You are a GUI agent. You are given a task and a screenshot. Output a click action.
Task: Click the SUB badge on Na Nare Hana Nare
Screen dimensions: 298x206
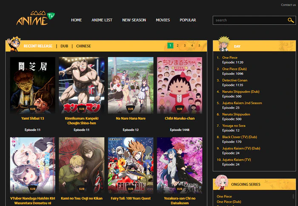131,109
